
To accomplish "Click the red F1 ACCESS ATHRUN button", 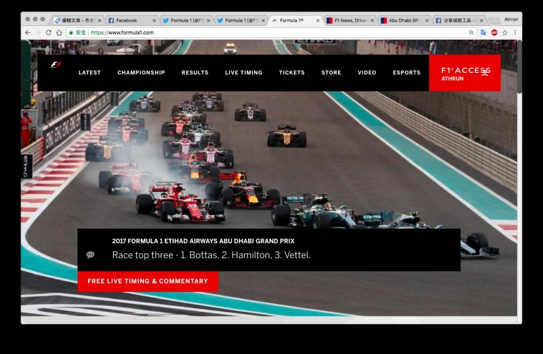I will 465,73.
